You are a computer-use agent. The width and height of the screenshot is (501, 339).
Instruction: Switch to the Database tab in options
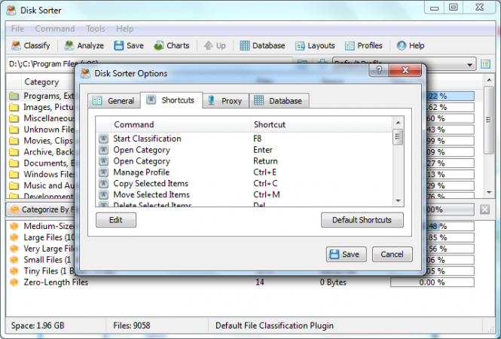[279, 101]
